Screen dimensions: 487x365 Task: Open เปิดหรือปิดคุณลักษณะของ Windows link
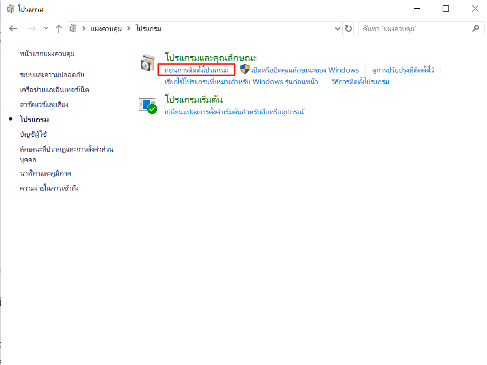305,70
